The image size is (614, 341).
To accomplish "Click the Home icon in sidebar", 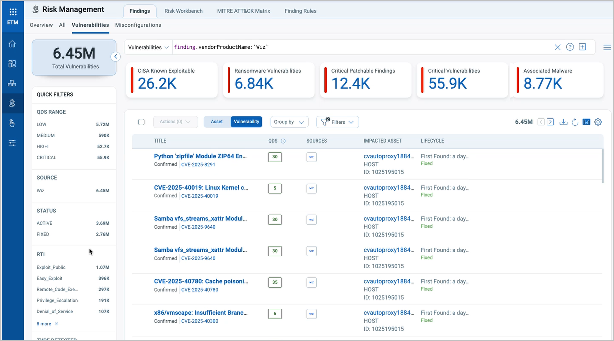I will (12, 44).
